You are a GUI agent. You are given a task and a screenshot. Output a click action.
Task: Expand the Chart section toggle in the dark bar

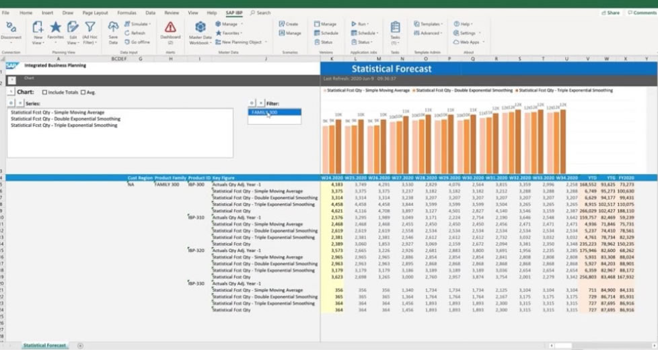tap(11, 80)
